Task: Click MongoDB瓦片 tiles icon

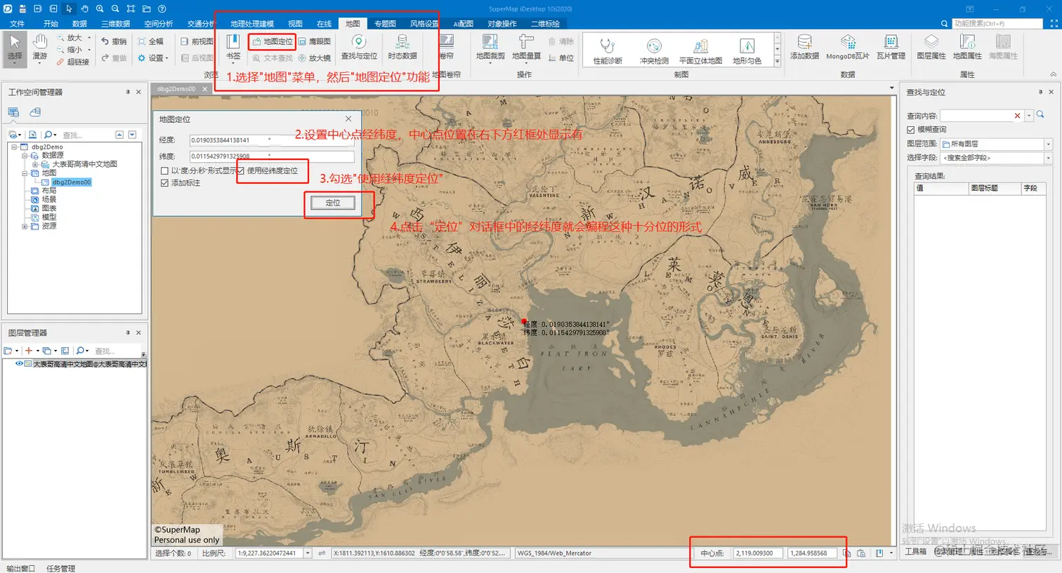Action: [848, 47]
